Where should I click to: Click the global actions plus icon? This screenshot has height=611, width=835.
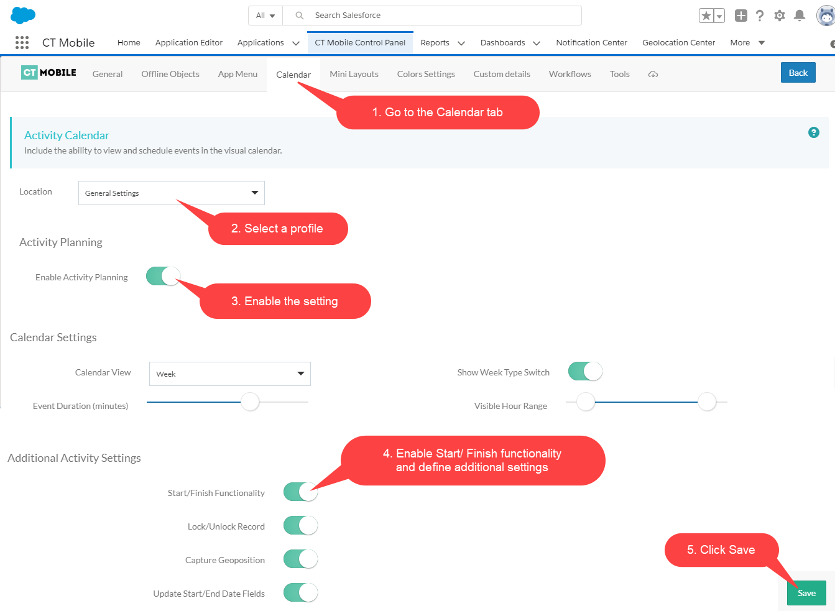click(740, 16)
